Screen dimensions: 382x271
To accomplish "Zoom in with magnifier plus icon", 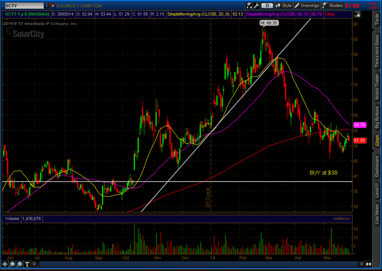I will tap(12, 264).
